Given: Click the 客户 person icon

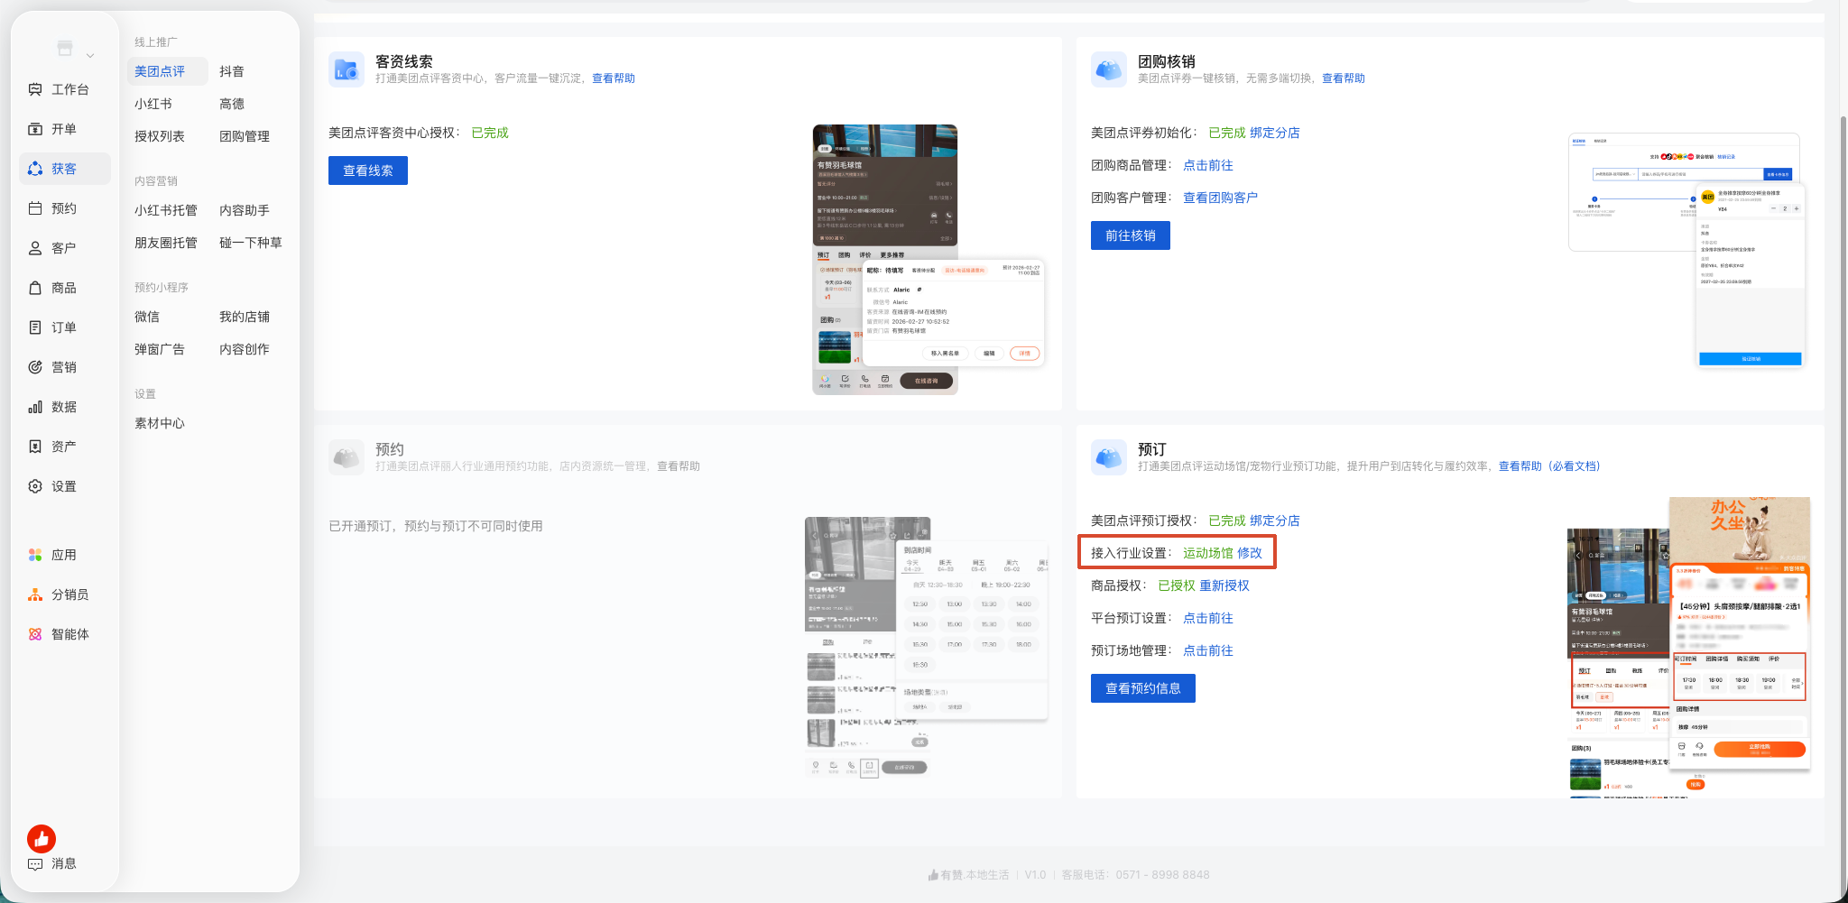Looking at the screenshot, I should (x=35, y=248).
